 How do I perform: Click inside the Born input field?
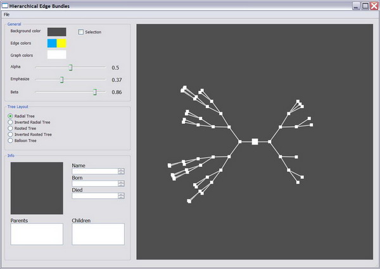coord(95,183)
